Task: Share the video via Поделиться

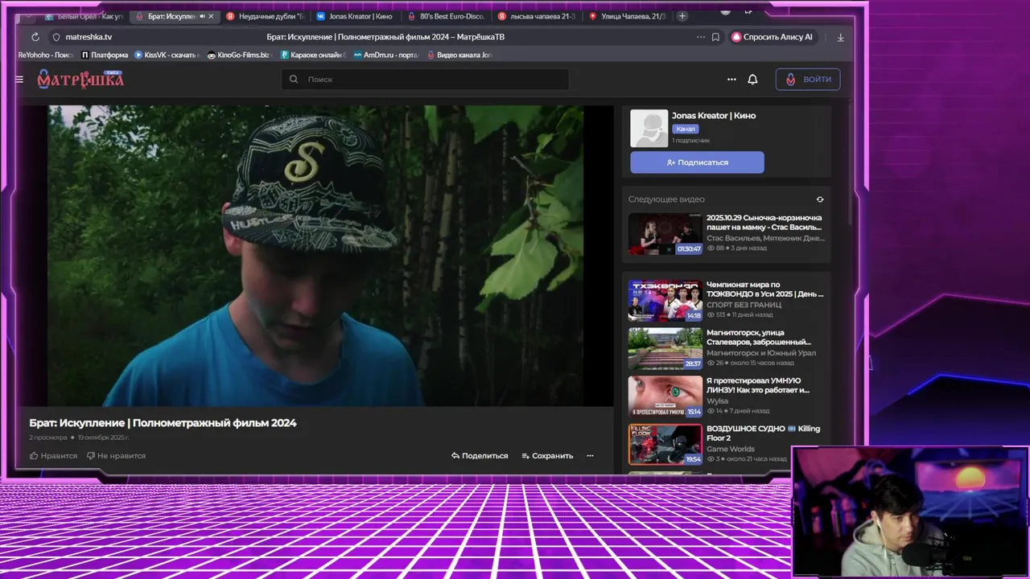Action: pyautogui.click(x=480, y=456)
